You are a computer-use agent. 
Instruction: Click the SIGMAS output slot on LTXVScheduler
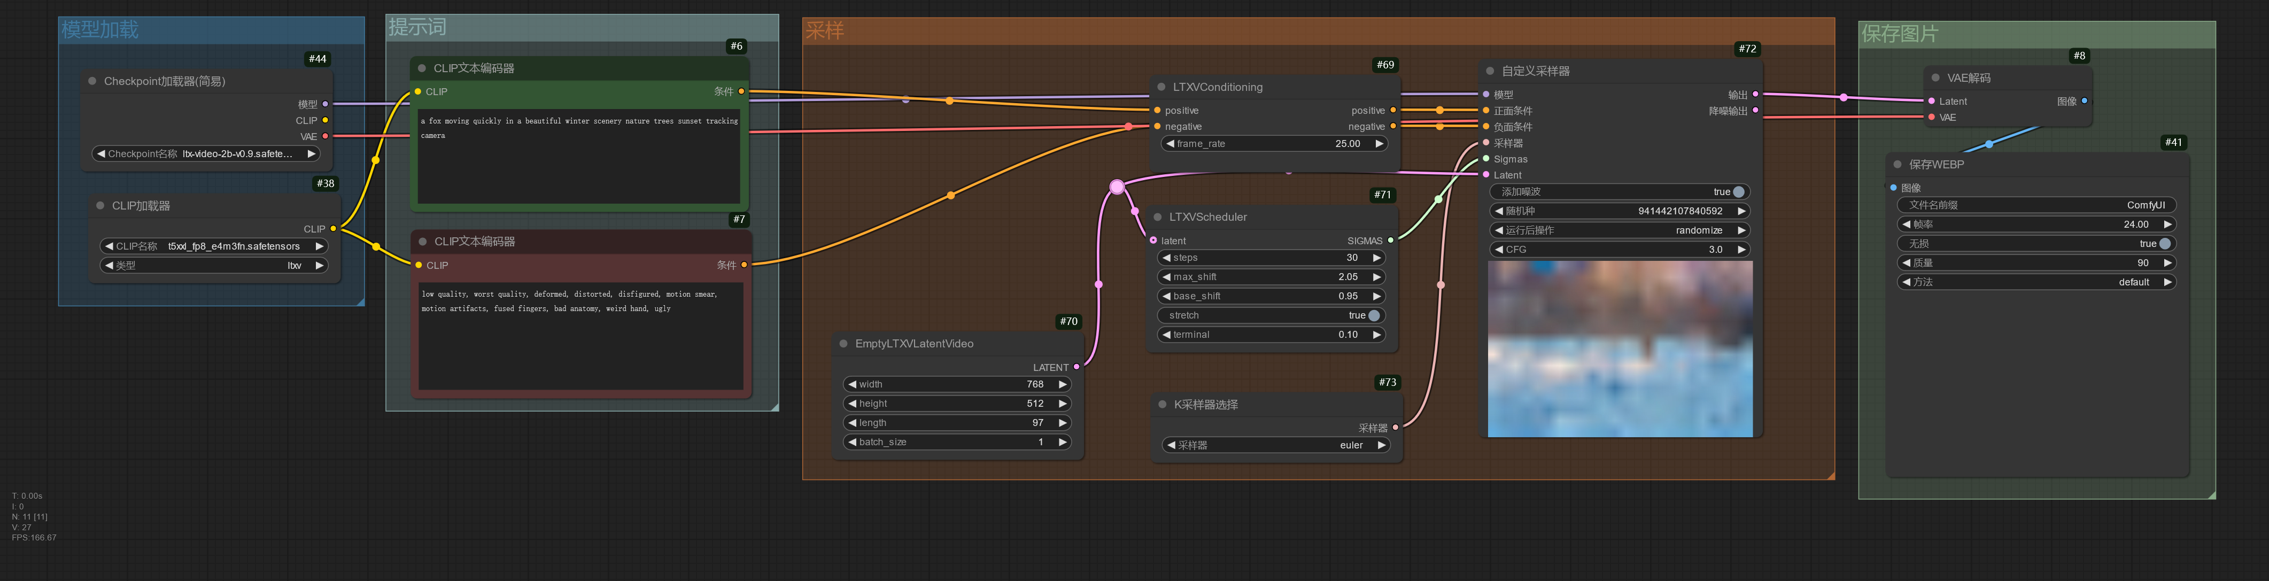(x=1391, y=241)
